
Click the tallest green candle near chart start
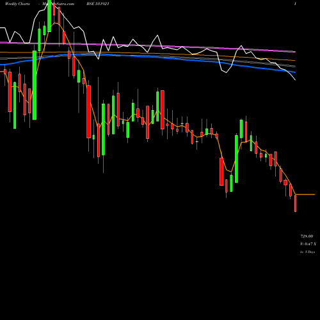35,85
